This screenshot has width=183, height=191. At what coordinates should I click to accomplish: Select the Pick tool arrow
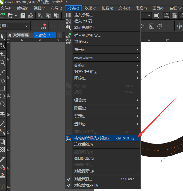(2, 37)
